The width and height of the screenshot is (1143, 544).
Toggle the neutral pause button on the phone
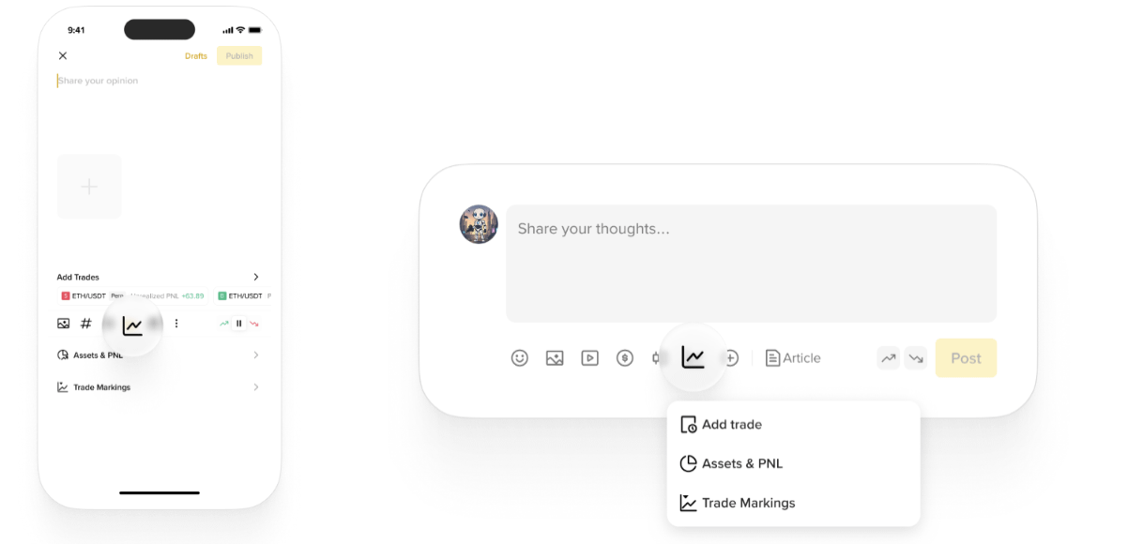239,324
